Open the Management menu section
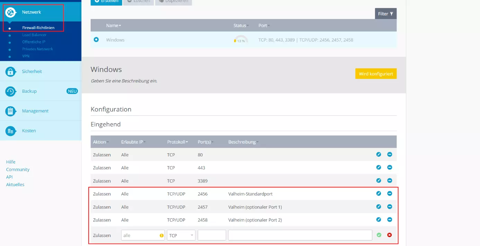Image resolution: width=480 pixels, height=246 pixels. [x=41, y=111]
